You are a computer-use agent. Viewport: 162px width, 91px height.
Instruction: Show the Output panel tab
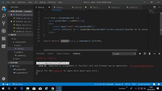pyautogui.click(x=51, y=54)
